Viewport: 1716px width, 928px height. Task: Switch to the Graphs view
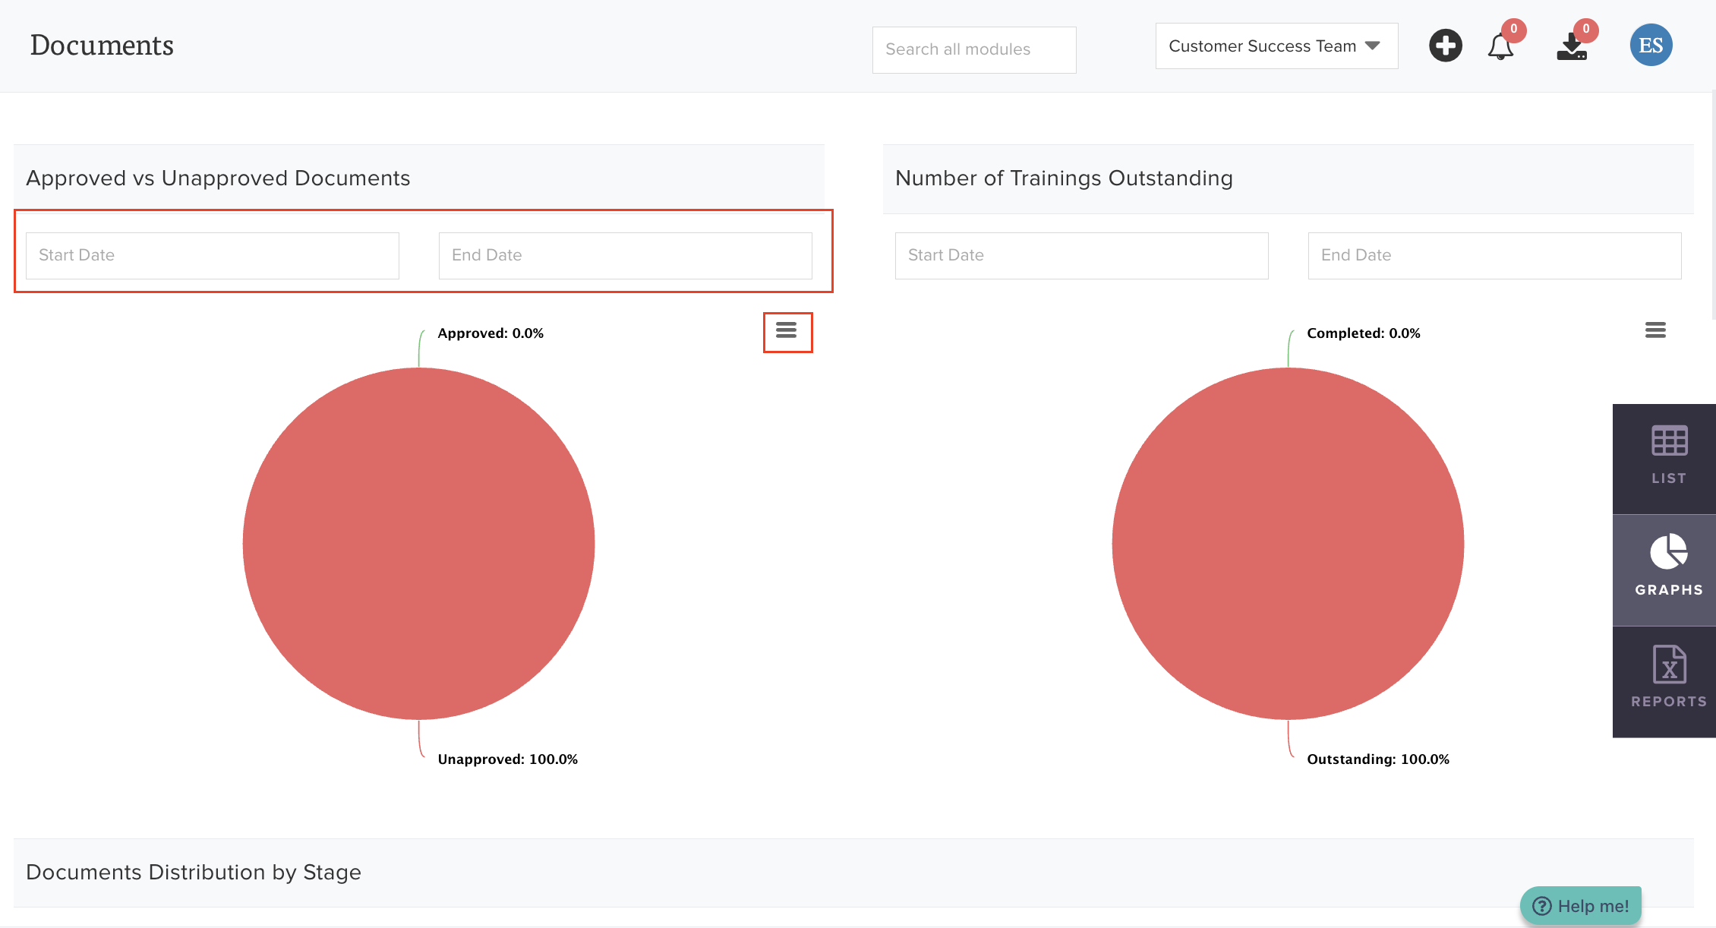[x=1668, y=570]
